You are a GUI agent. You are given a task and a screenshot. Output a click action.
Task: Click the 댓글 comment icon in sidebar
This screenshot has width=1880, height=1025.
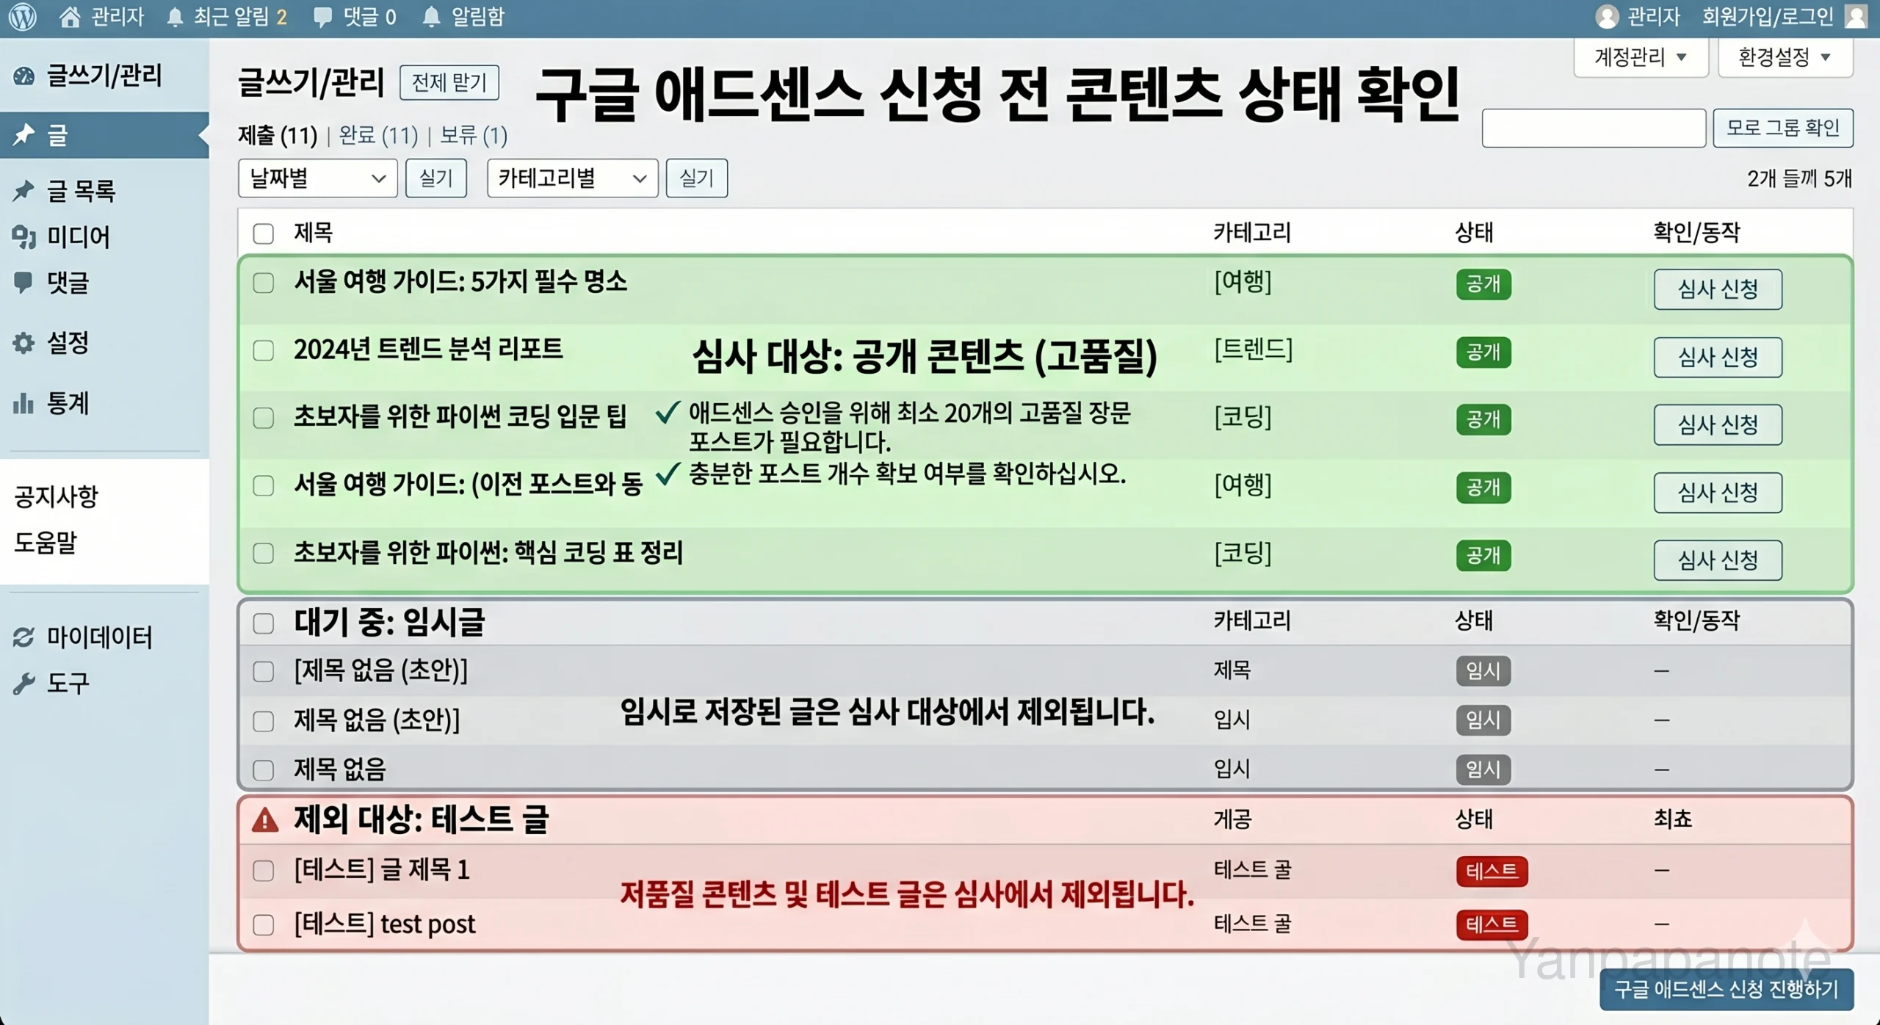(23, 283)
